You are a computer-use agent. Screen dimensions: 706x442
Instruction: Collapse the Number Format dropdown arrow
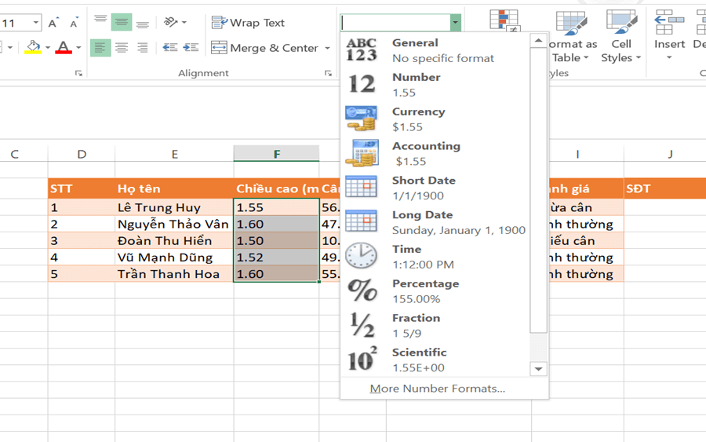pos(455,23)
